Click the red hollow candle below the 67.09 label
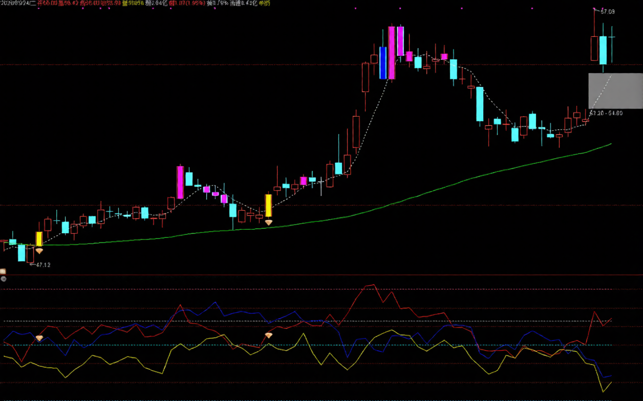This screenshot has width=643, height=401. click(594, 49)
